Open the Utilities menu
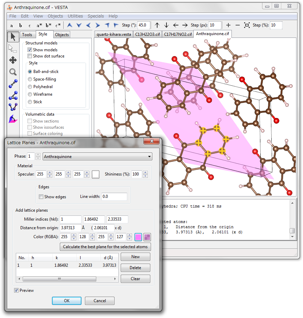 pos(75,16)
